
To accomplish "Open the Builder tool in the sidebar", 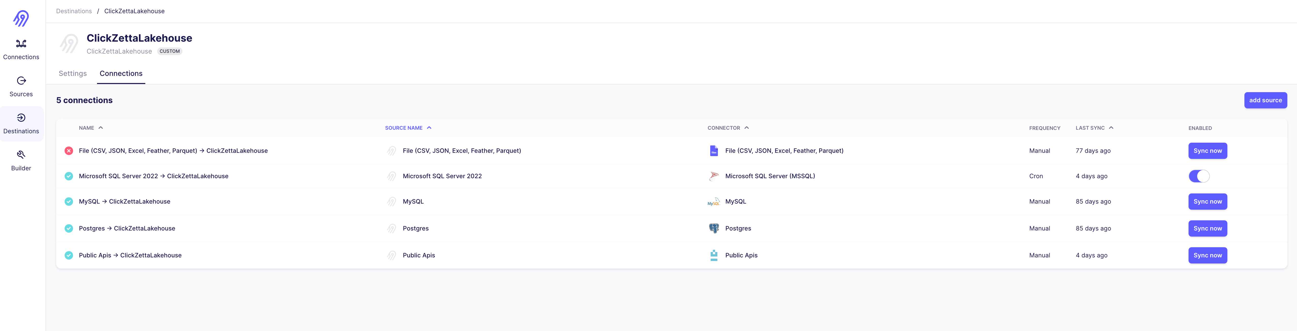I will (21, 160).
